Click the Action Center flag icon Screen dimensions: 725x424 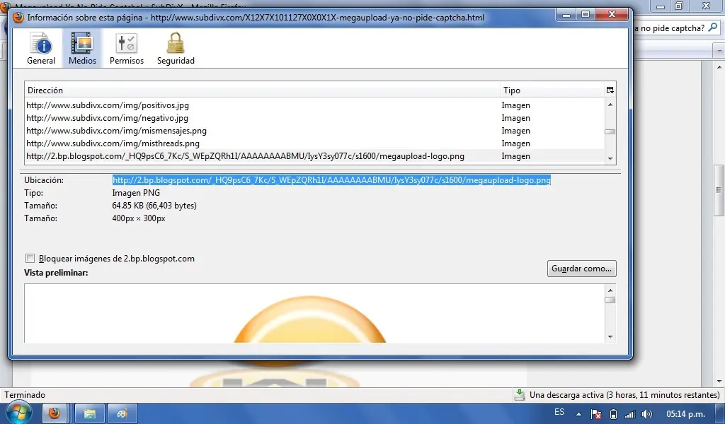click(596, 414)
